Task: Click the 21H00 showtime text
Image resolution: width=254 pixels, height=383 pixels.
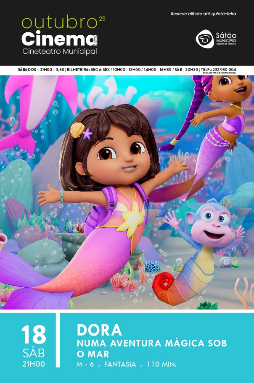Action: pos(34,364)
